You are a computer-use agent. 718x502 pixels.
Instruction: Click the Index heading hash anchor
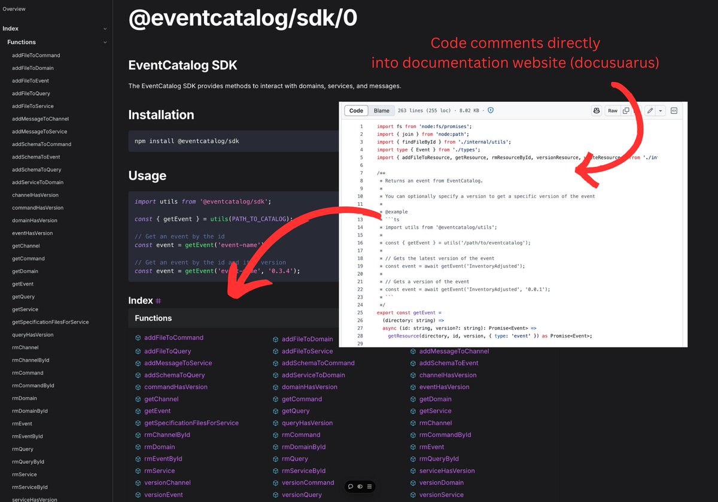point(158,301)
